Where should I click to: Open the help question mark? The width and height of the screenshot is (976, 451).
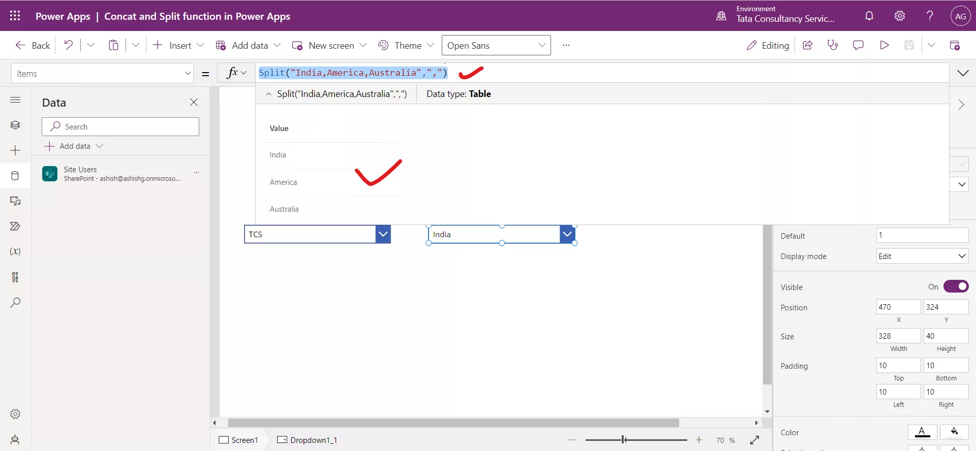tap(930, 16)
